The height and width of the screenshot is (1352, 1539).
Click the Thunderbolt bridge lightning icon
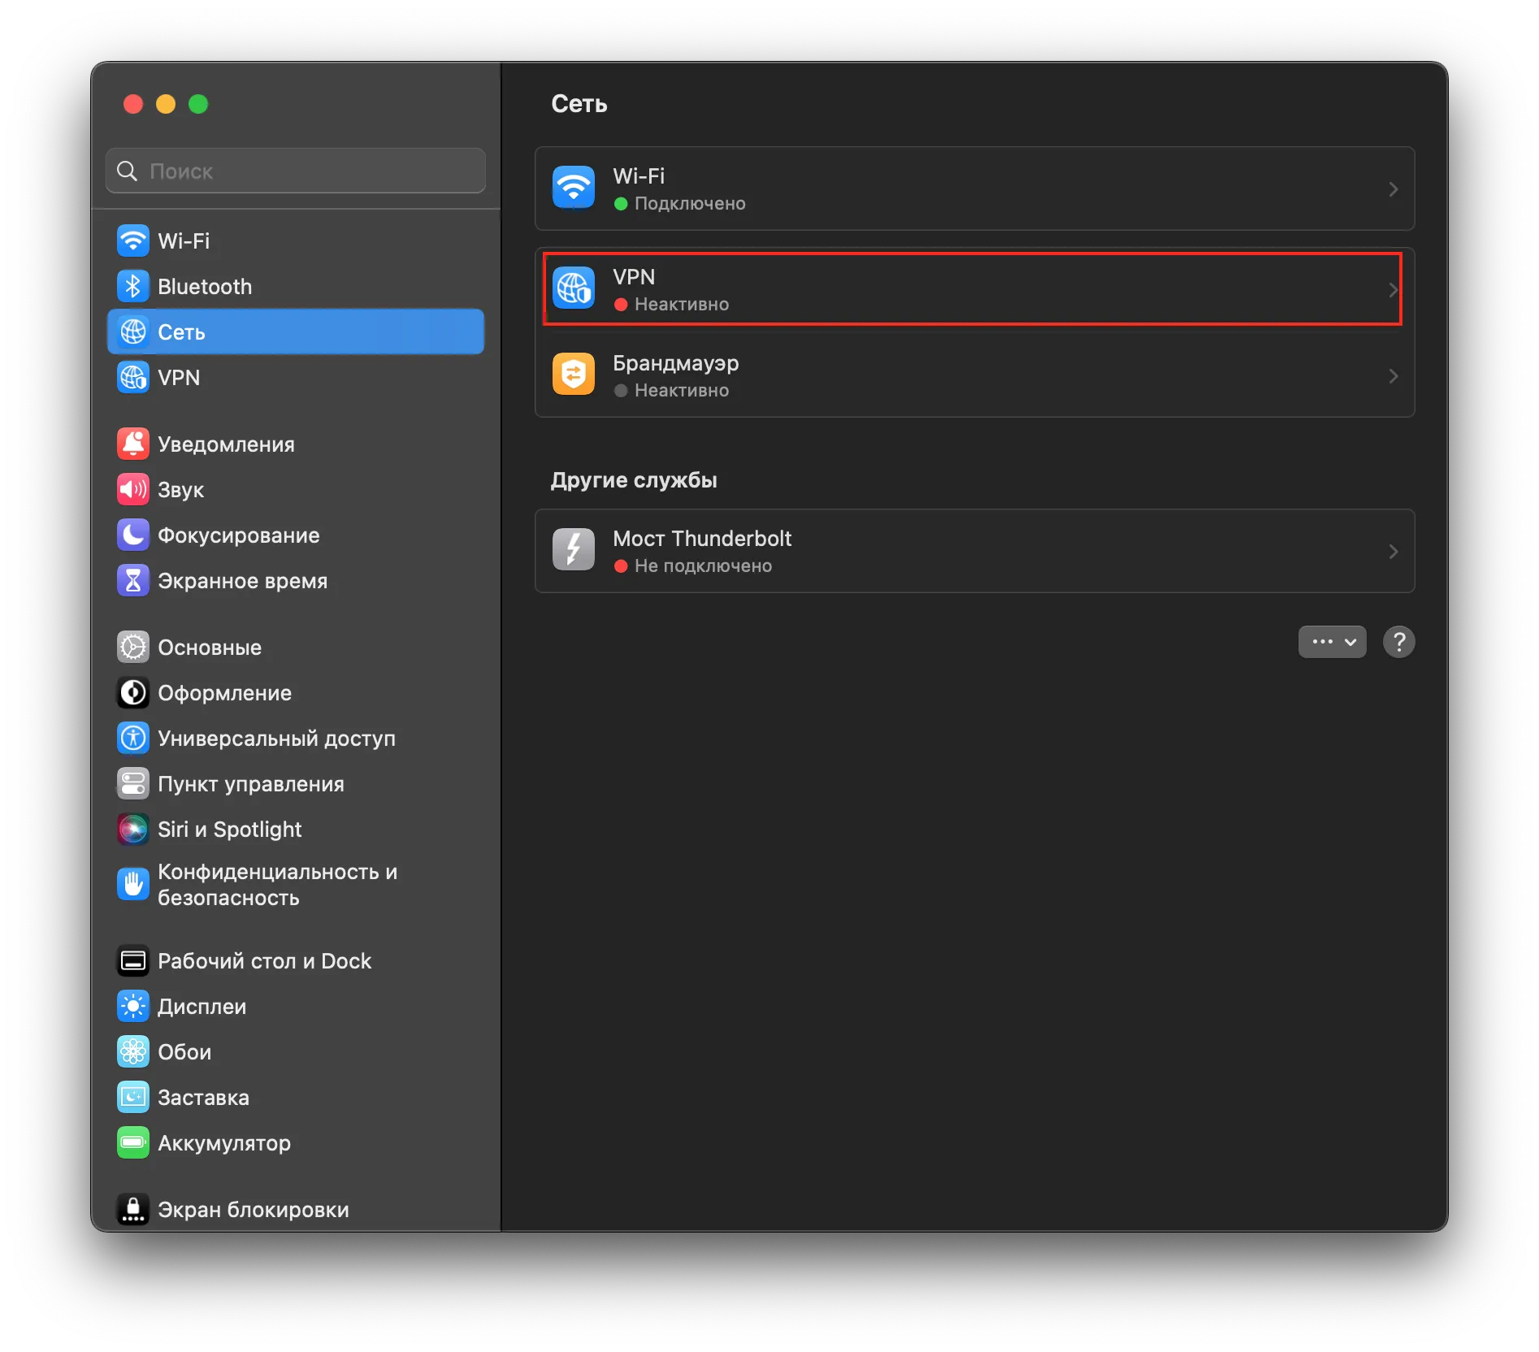pos(574,550)
